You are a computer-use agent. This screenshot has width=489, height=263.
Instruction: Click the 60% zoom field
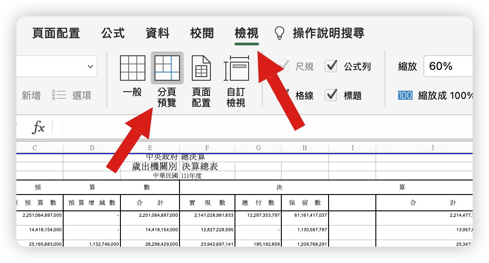[448, 66]
